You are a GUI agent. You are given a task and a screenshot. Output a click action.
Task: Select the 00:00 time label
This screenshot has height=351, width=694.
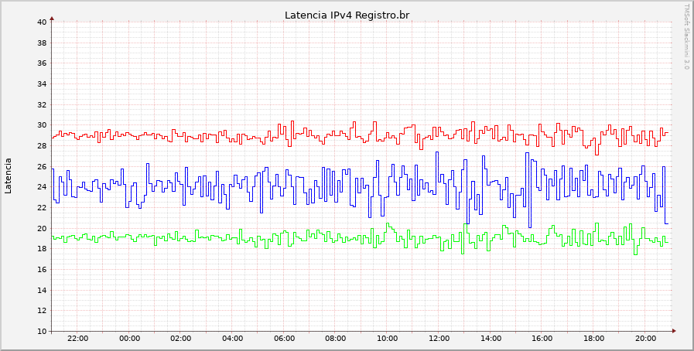[129, 339]
